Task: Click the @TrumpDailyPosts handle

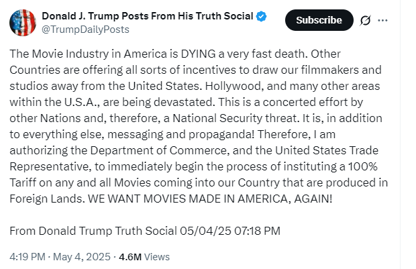Action: point(85,30)
